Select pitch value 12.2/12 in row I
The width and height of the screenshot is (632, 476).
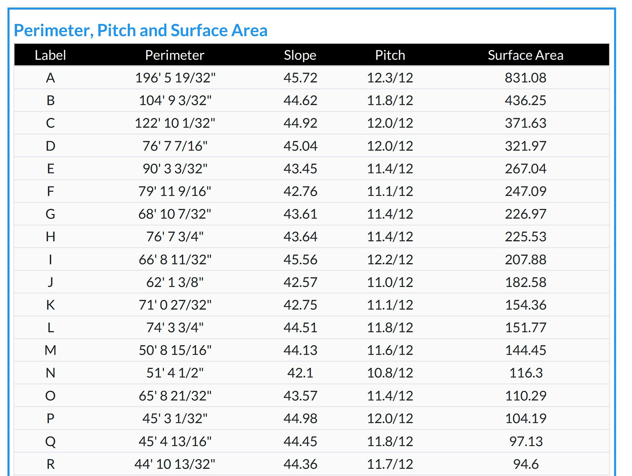(390, 260)
